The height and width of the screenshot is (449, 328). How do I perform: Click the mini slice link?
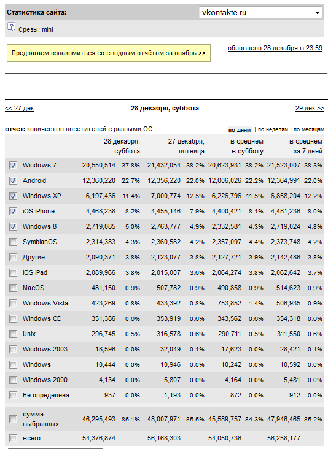pyautogui.click(x=47, y=30)
